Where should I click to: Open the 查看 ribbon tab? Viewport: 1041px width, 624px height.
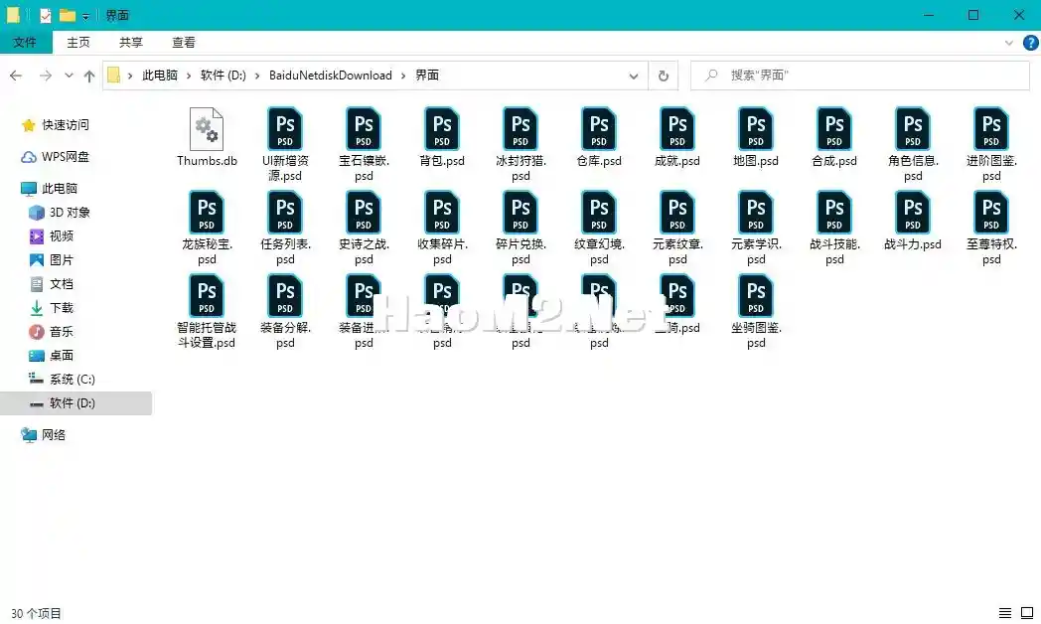point(183,43)
